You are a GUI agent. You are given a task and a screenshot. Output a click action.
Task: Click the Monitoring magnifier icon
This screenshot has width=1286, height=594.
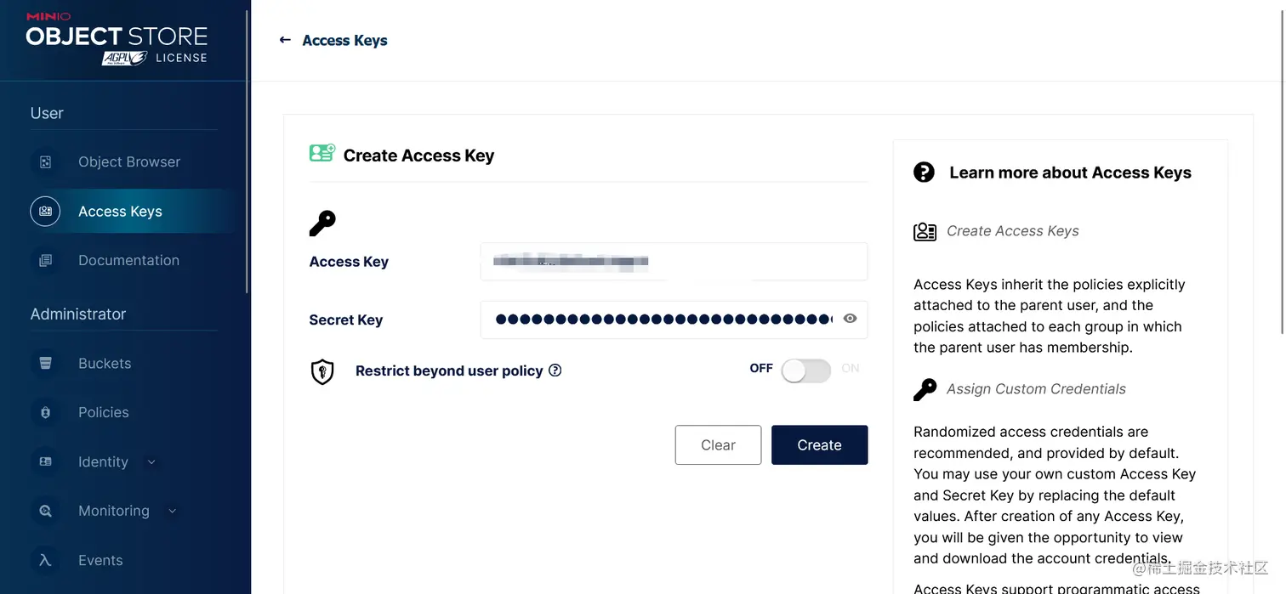(x=45, y=511)
